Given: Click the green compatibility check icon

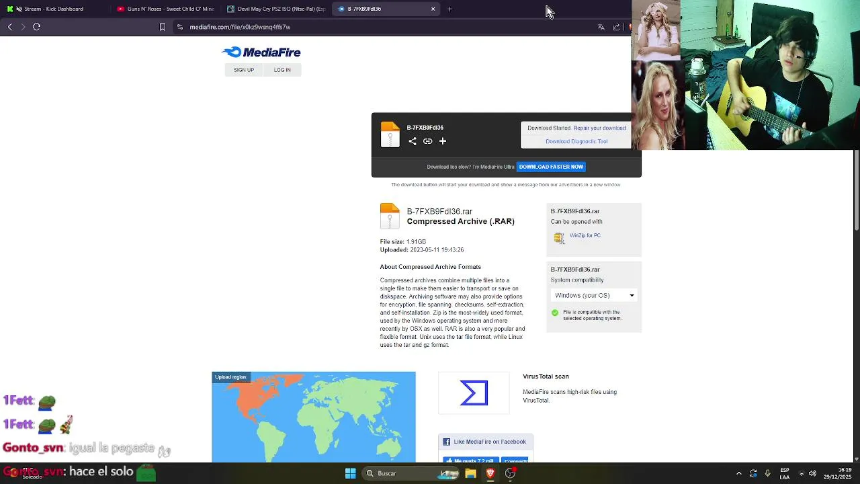Looking at the screenshot, I should click(555, 313).
